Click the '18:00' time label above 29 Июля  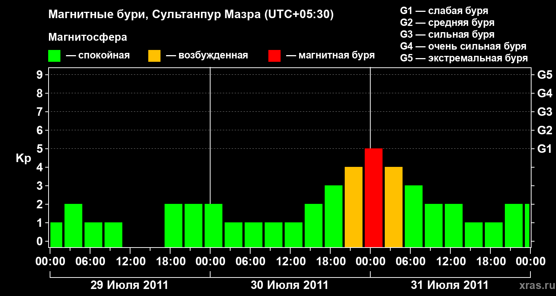pyautogui.click(x=170, y=262)
